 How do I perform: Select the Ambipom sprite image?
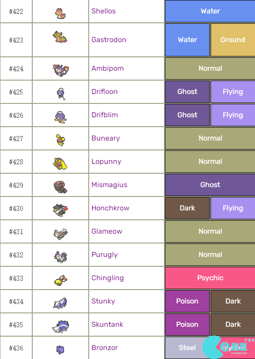(x=61, y=70)
